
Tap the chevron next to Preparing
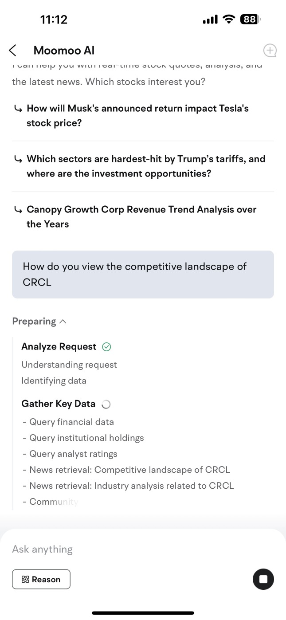[63, 322]
